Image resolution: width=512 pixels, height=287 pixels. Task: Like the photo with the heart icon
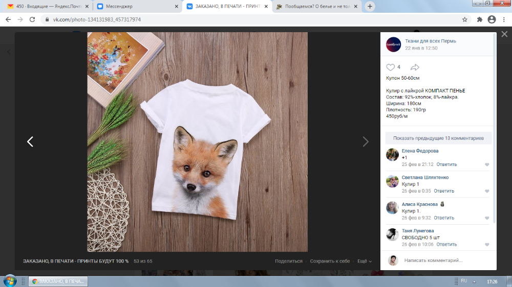point(391,67)
